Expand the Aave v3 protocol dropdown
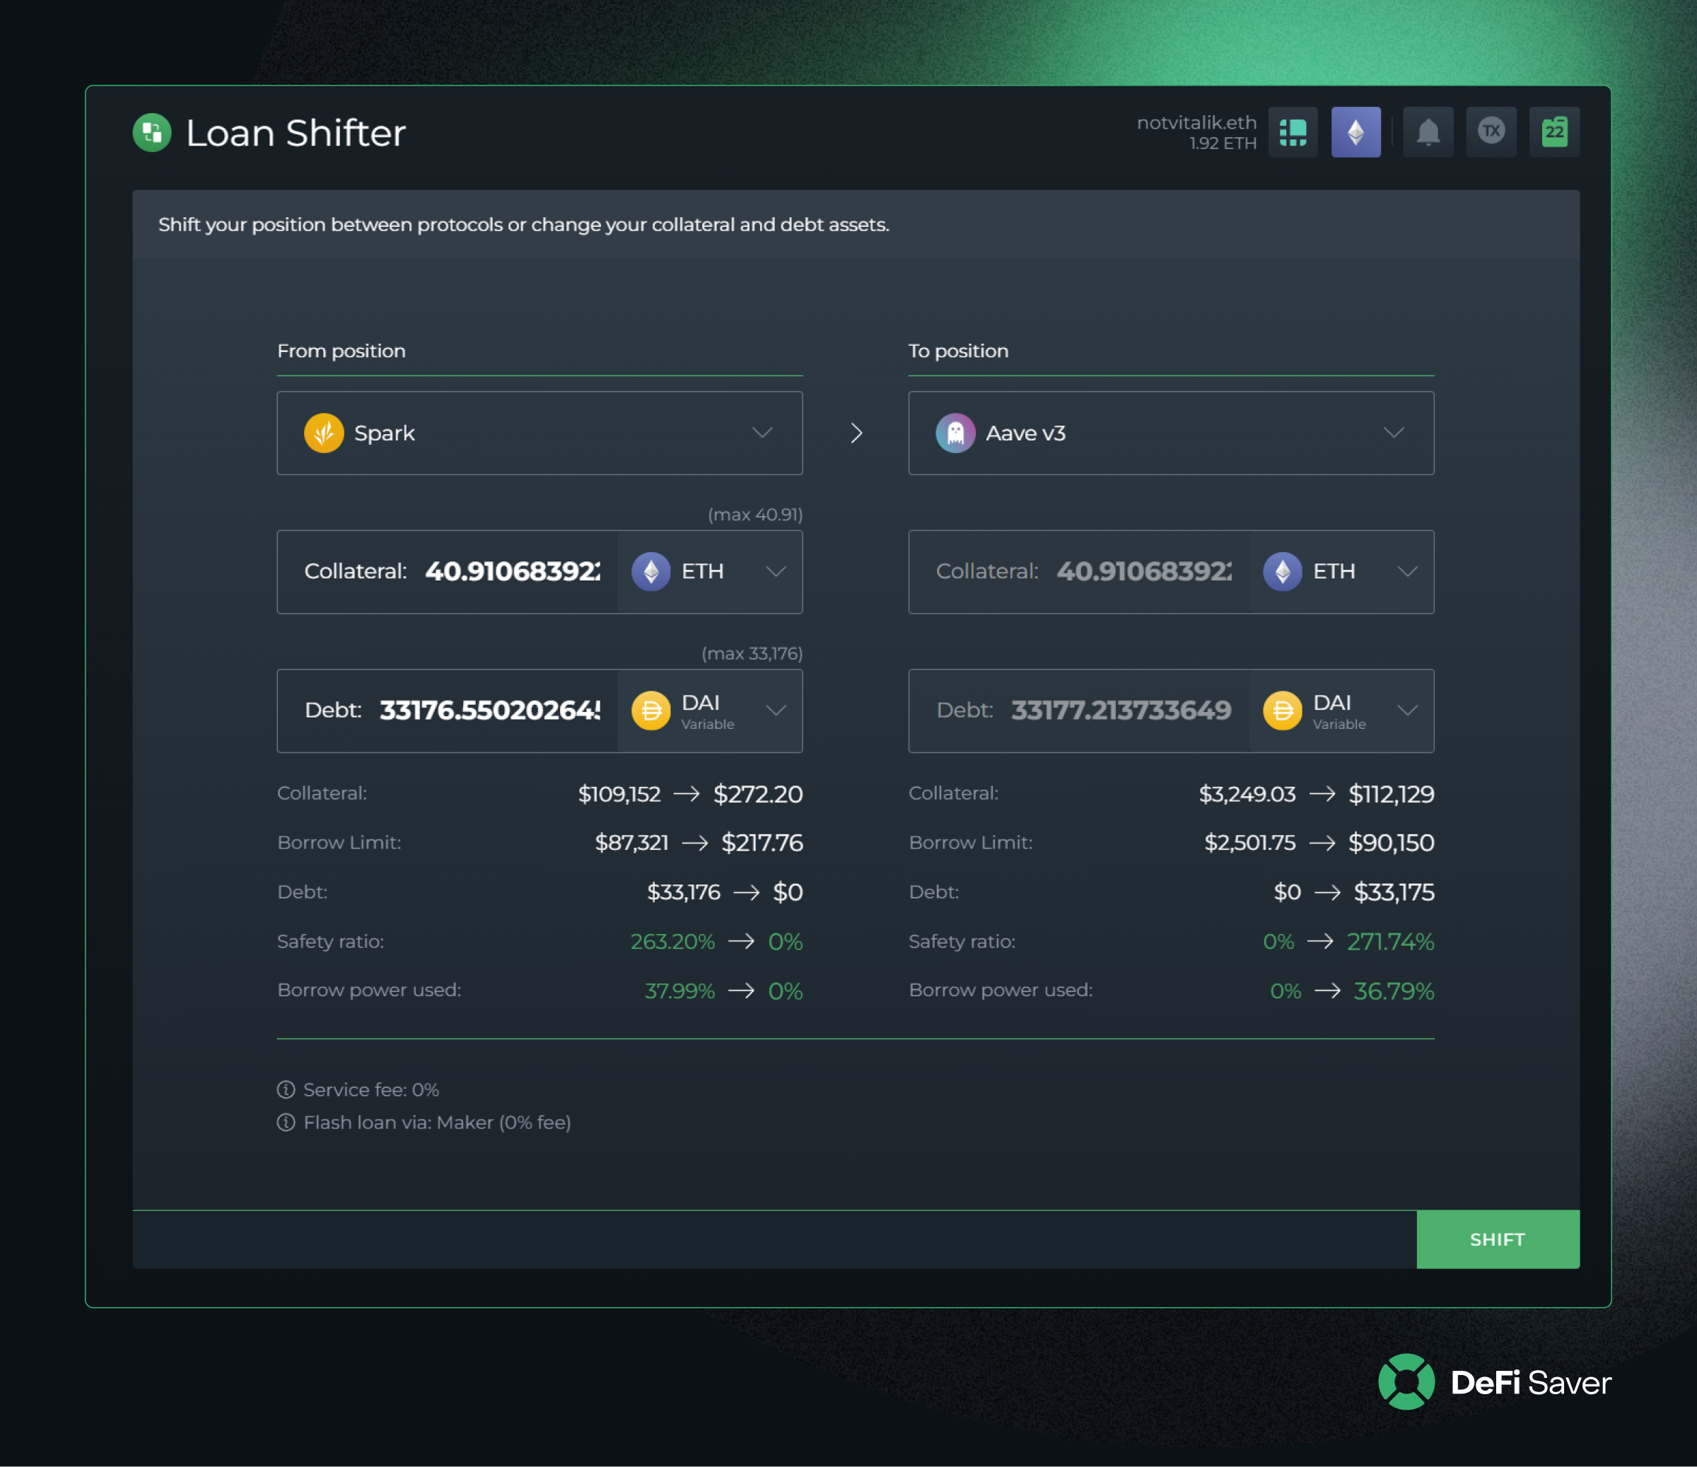The height and width of the screenshot is (1467, 1697). pos(1394,433)
